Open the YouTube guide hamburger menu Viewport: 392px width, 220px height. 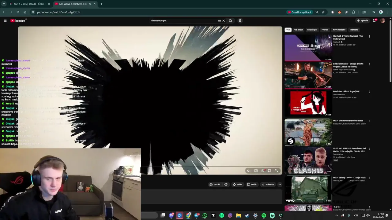click(x=5, y=21)
